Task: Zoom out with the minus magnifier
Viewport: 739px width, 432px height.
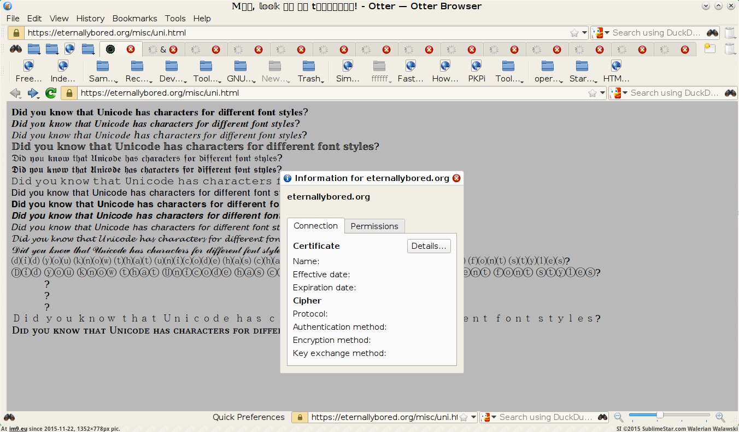Action: coord(619,417)
